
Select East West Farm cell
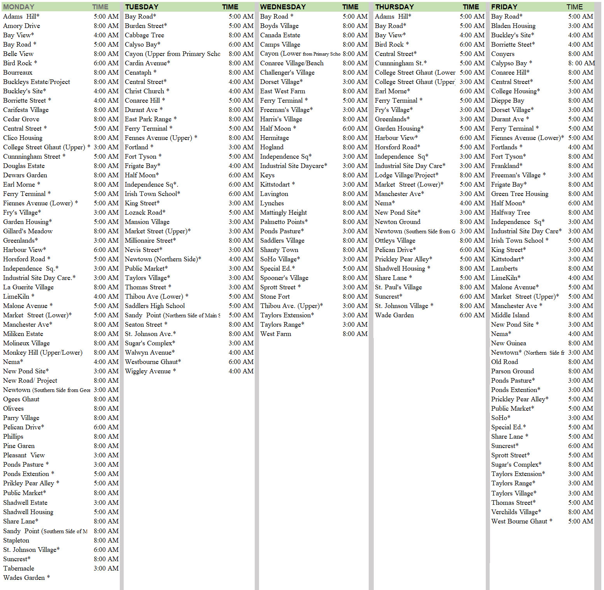282,91
